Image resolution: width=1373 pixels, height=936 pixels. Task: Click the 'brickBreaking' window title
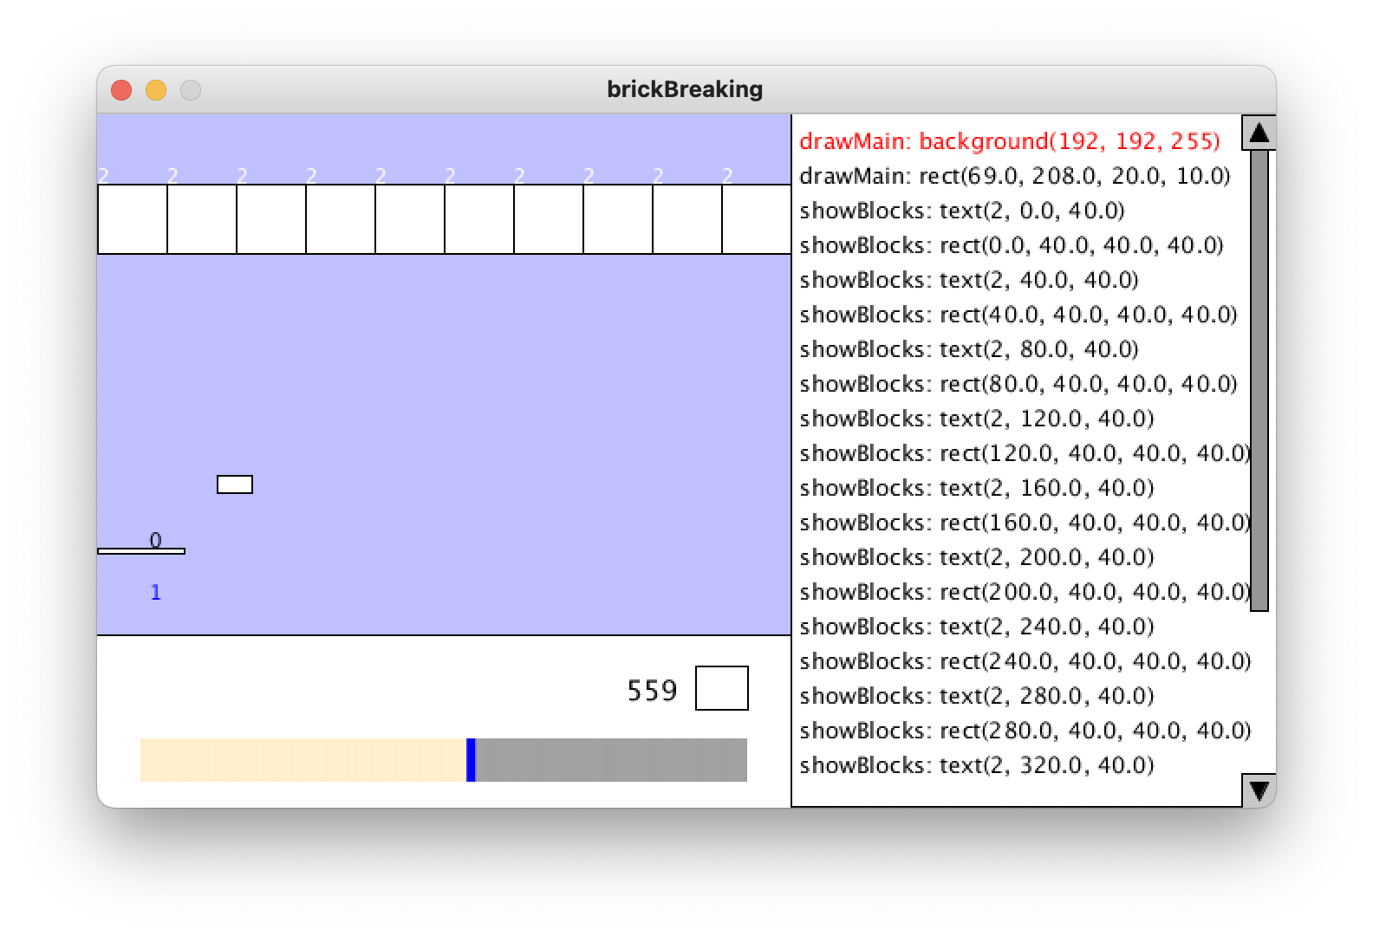(685, 89)
